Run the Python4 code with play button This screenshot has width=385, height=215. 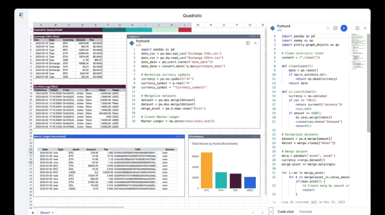(x=344, y=28)
